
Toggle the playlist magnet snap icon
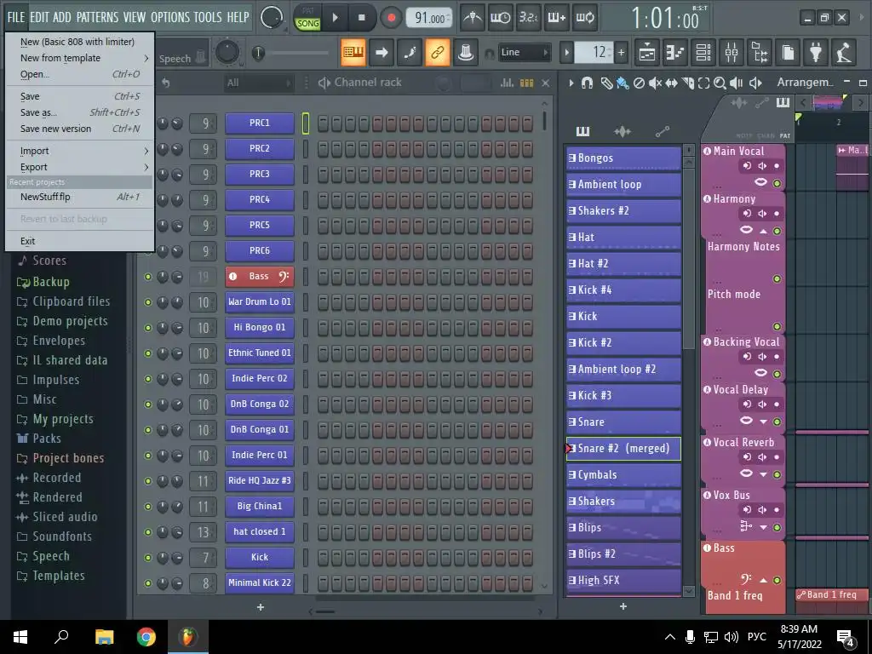coord(587,83)
